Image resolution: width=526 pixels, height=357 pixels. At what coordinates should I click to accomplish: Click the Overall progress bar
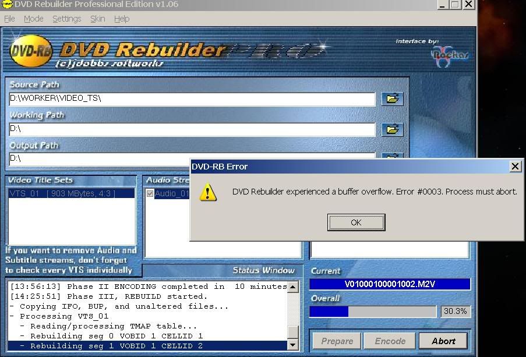tap(373, 312)
